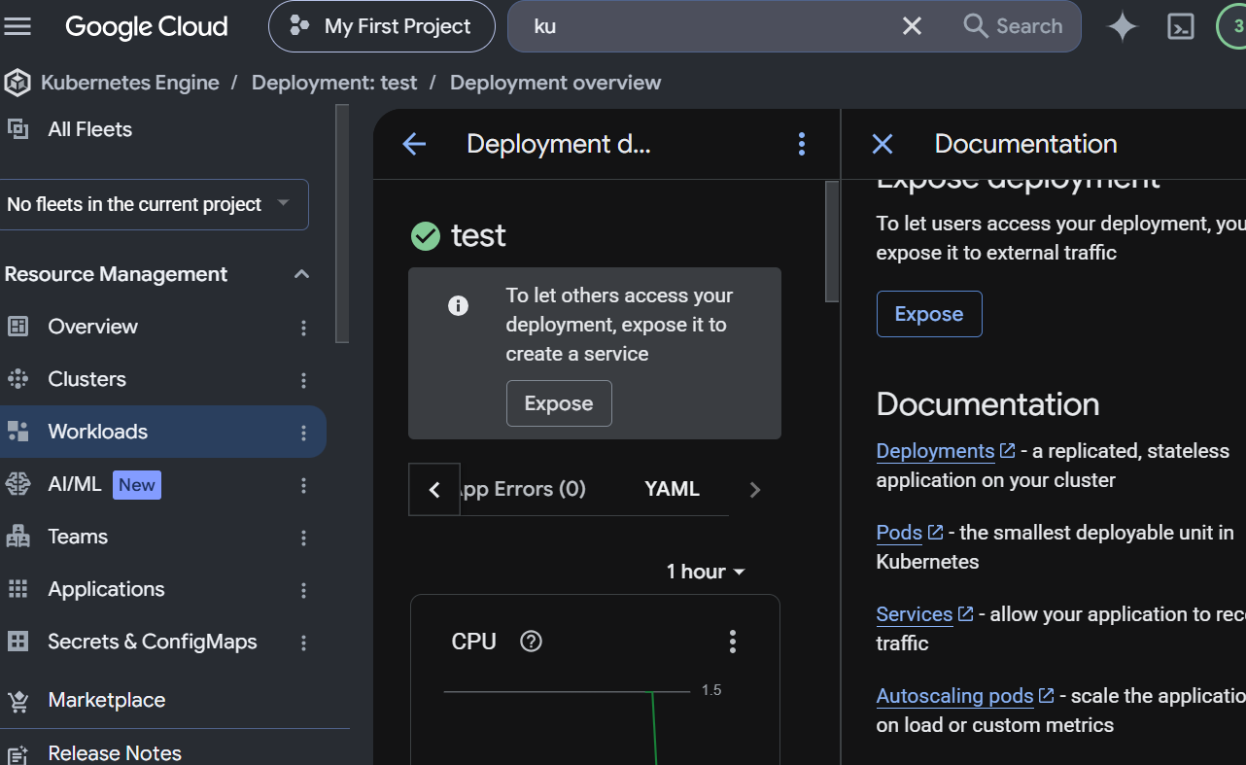Open more options for Workloads in sidebar
This screenshot has width=1246, height=765.
pyautogui.click(x=303, y=433)
